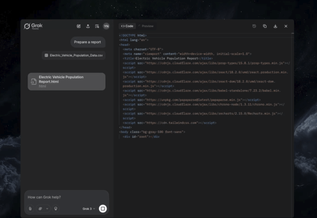This screenshot has height=218, width=317.
Task: Click the papaparse script line
Action: coord(192,100)
